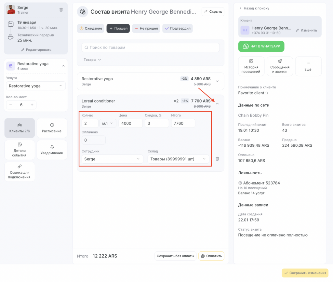Expand the Restorative yoga visit item row

pos(217,81)
